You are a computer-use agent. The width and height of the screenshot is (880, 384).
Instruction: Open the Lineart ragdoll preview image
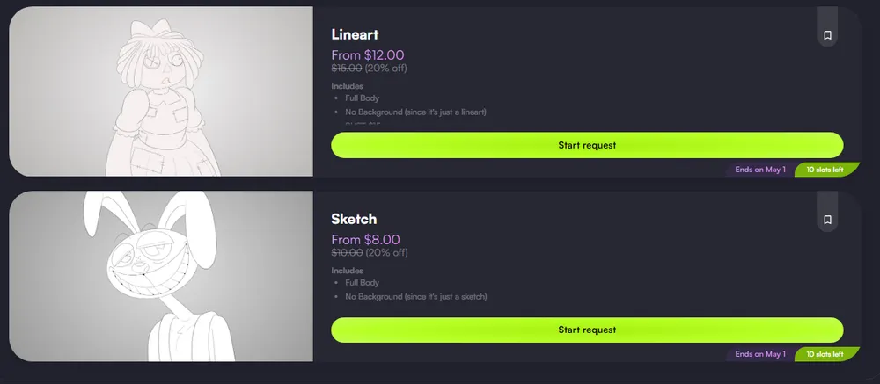click(161, 91)
